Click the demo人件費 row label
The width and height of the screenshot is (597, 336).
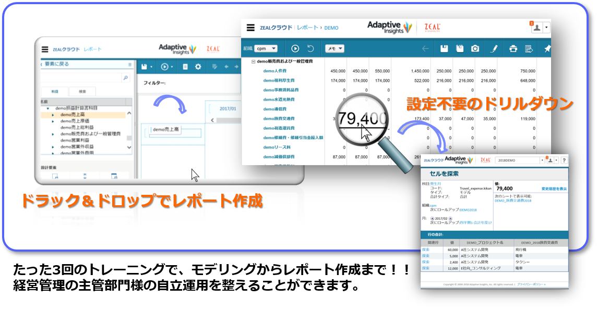(x=274, y=71)
